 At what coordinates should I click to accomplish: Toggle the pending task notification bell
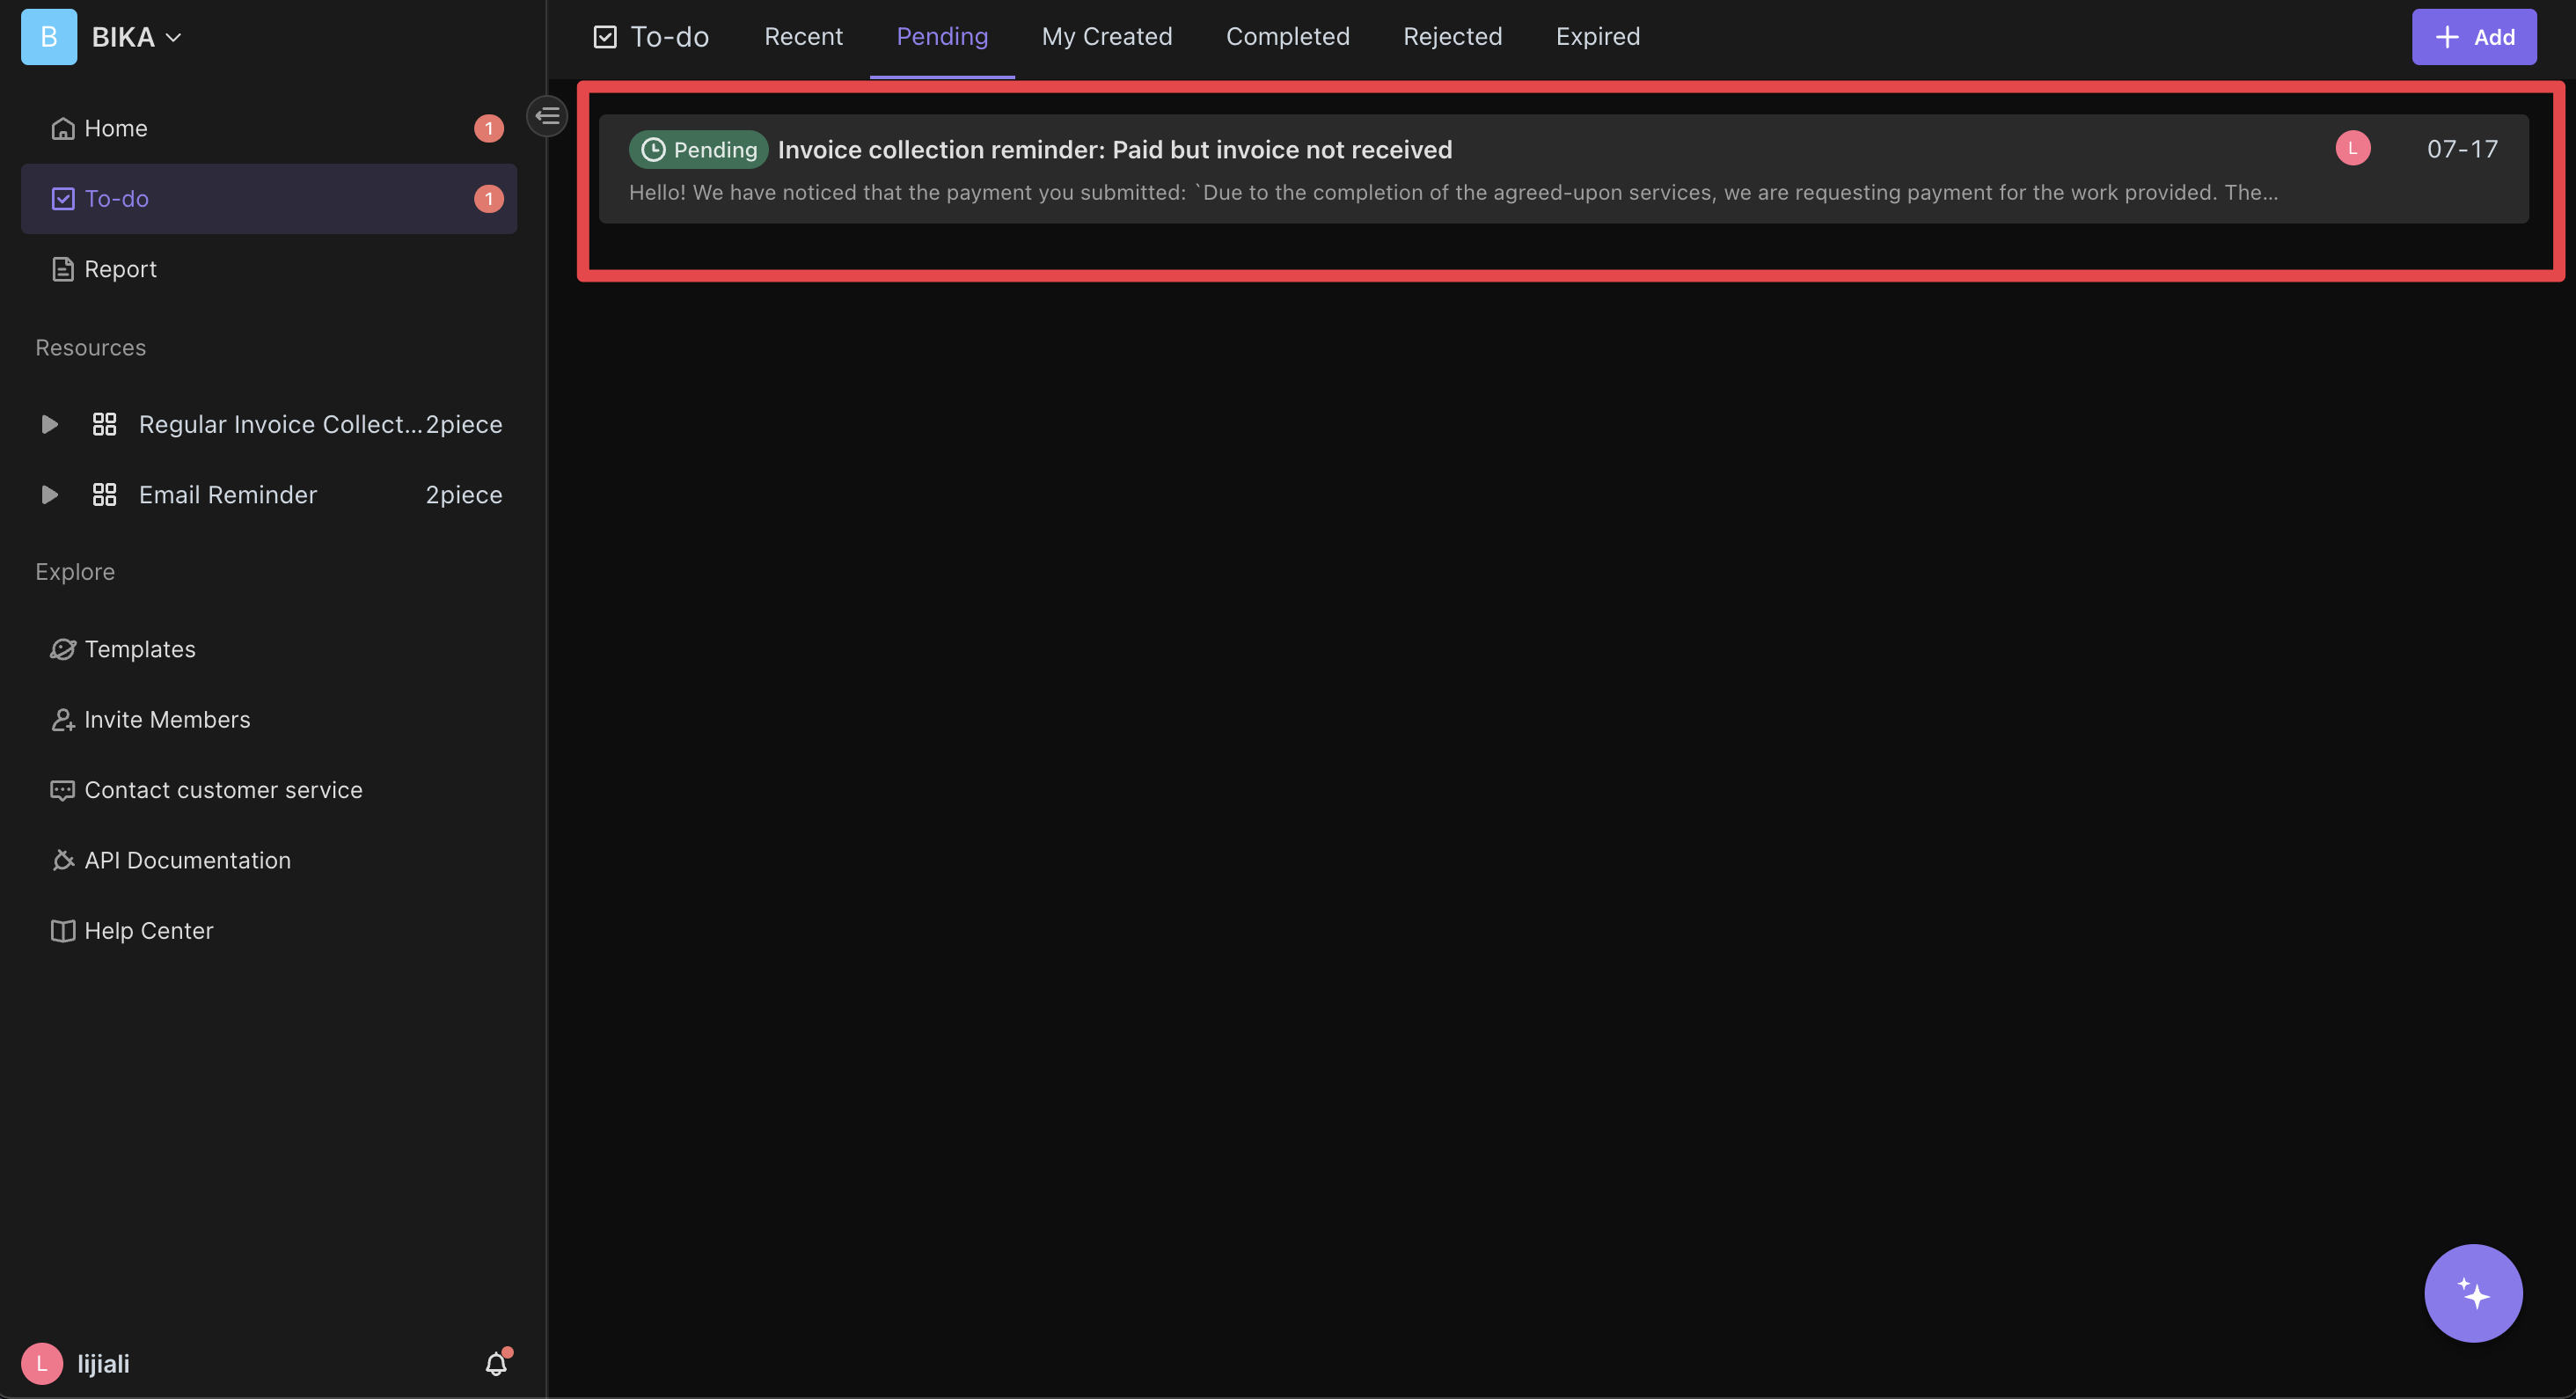coord(491,1363)
